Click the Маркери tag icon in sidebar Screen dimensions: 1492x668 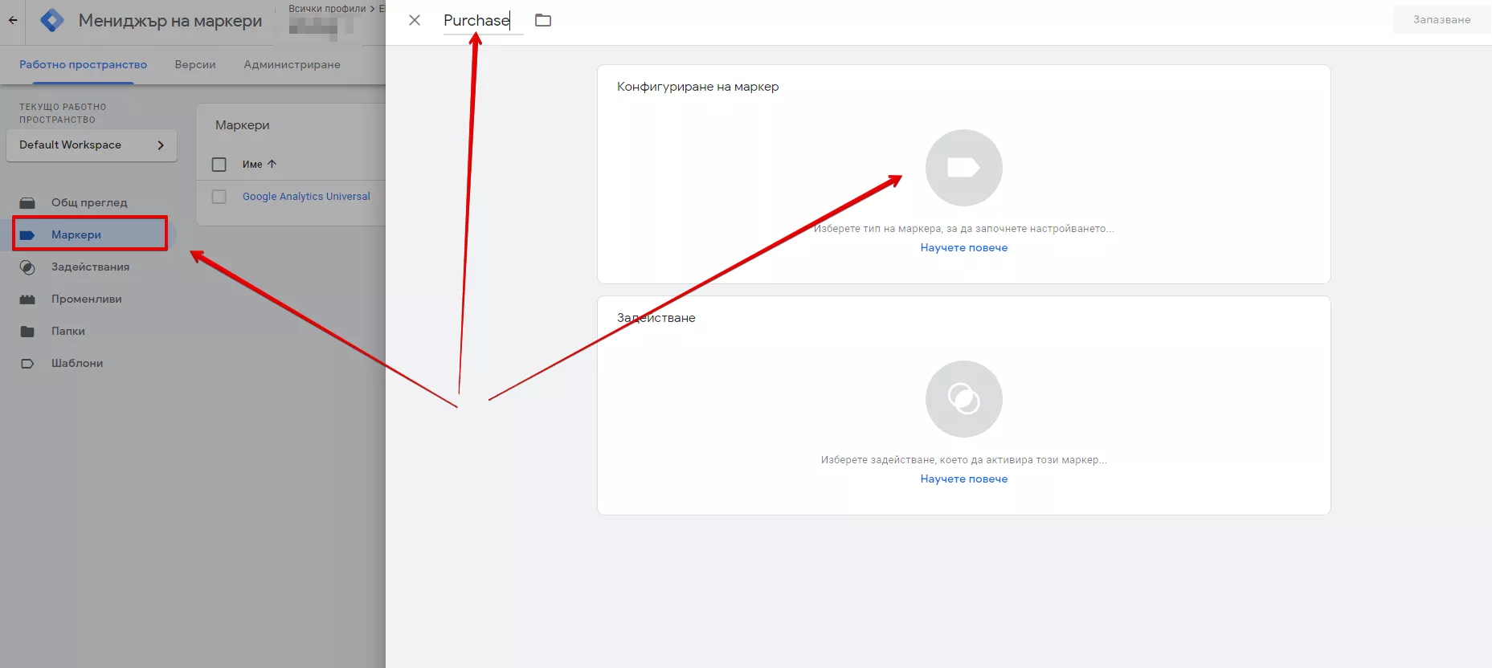pos(27,235)
